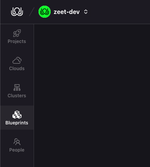Open the People text label
This screenshot has height=167, width=150.
(17, 150)
